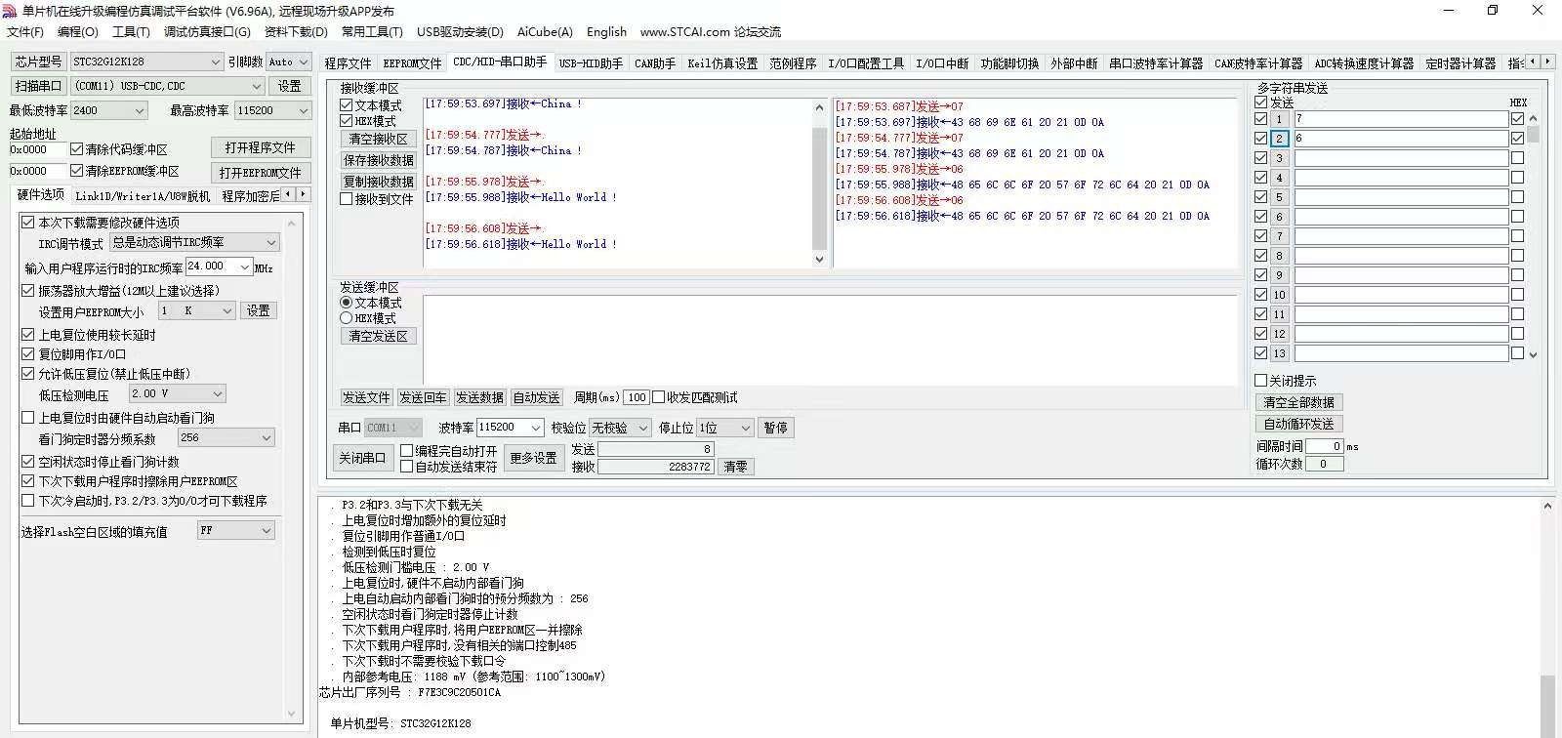This screenshot has width=1562, height=738.
Task: Toggle 清除代码缓冲区 checkbox
Action: (x=77, y=149)
